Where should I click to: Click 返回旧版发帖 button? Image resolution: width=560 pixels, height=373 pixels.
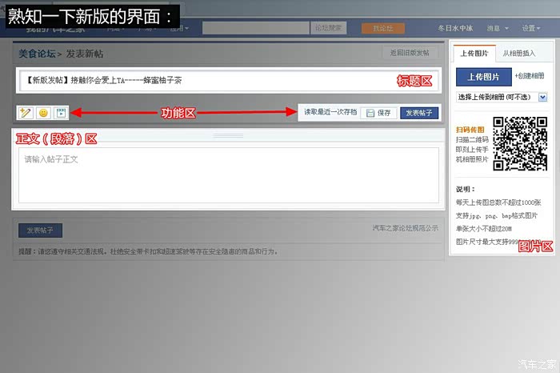click(410, 53)
